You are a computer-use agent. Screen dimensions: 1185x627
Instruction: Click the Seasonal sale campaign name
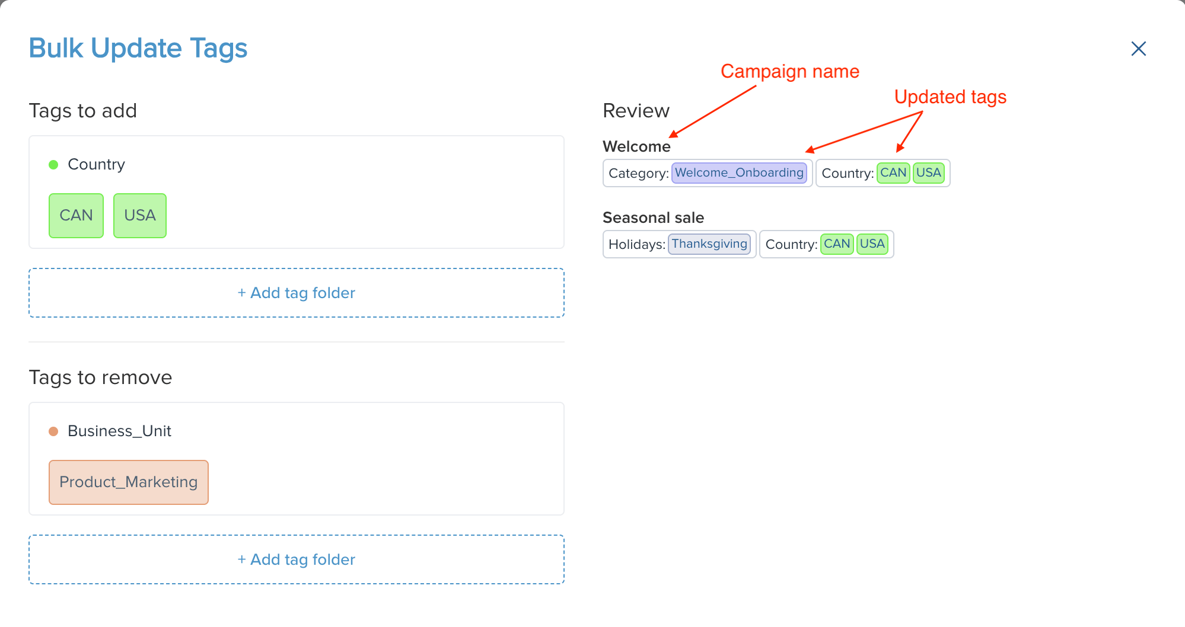tap(653, 217)
